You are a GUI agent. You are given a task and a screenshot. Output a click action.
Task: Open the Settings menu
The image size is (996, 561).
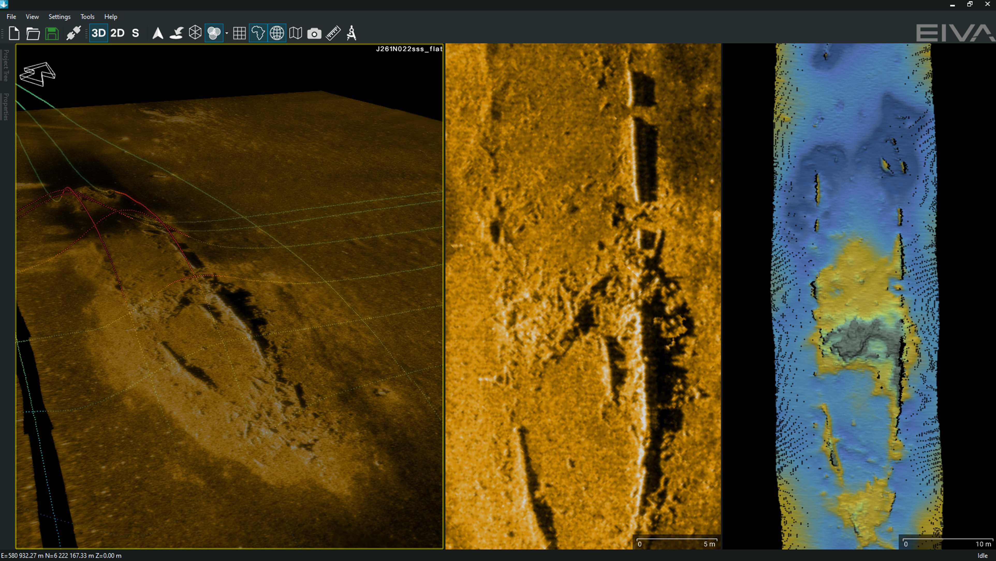[59, 17]
